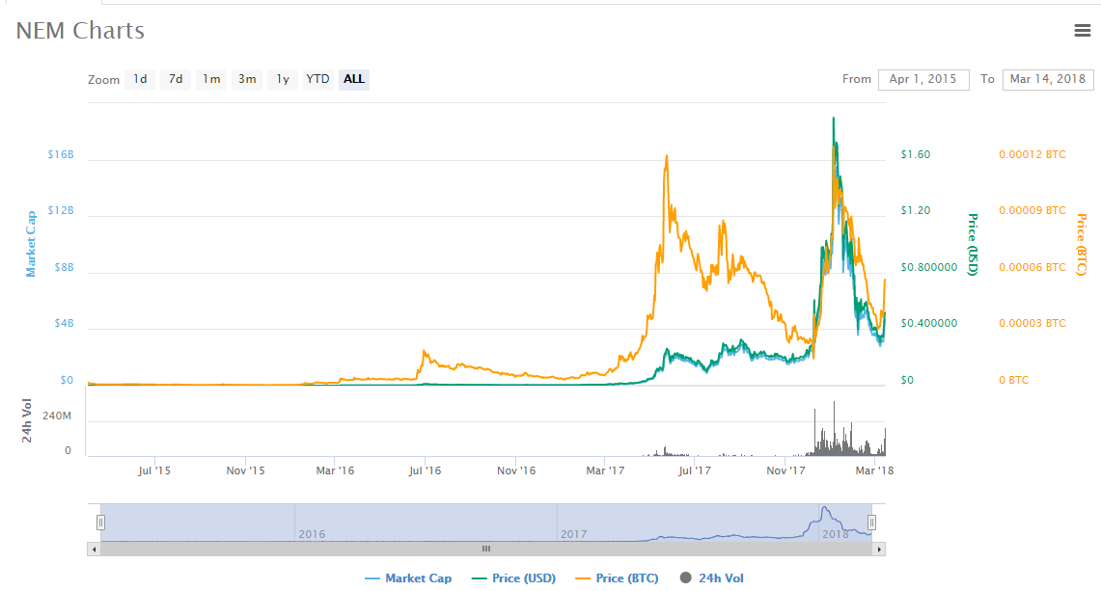Image resolution: width=1101 pixels, height=591 pixels.
Task: Switch zoom to 1y
Action: click(x=282, y=79)
